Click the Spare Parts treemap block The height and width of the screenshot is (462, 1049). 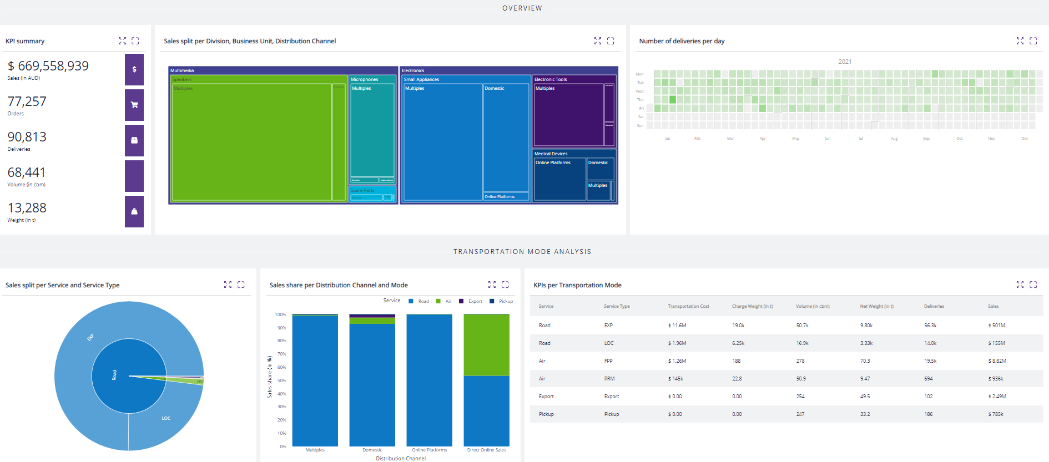point(372,194)
